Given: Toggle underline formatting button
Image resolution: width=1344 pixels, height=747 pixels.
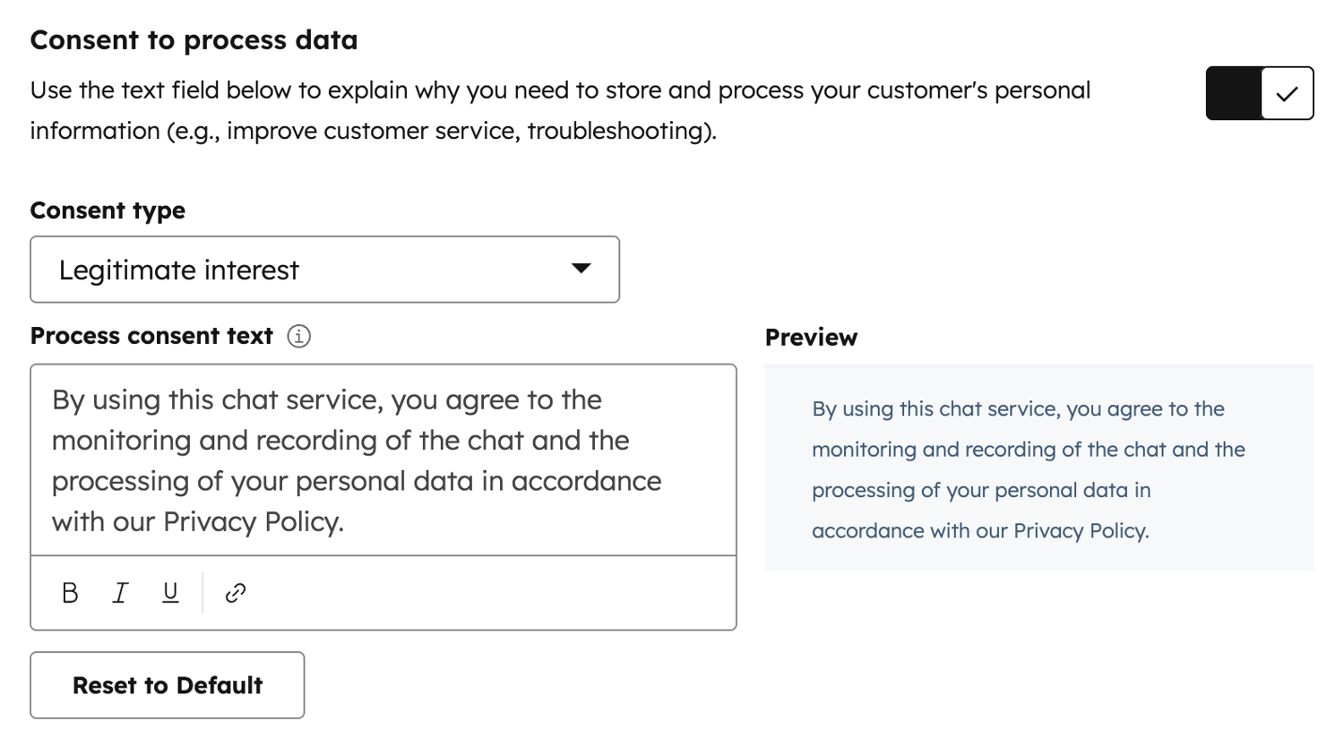Looking at the screenshot, I should click(x=170, y=593).
